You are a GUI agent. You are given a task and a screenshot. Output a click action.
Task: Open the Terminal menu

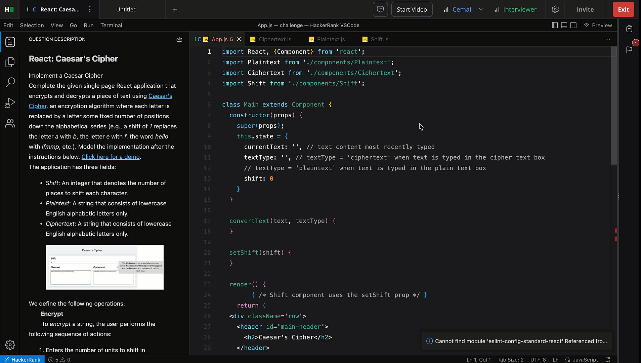111,25
